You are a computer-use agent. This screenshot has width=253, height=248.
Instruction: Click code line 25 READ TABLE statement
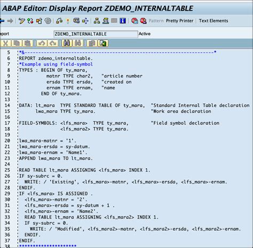(84, 170)
